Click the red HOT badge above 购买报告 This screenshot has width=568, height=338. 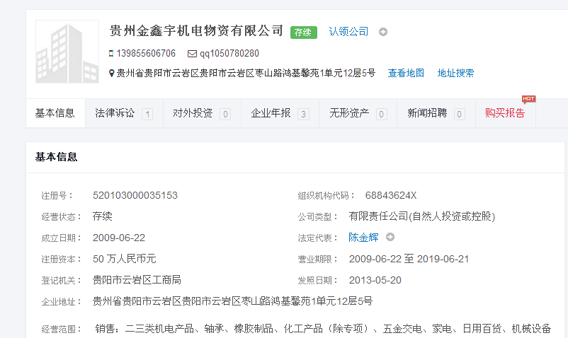(528, 99)
